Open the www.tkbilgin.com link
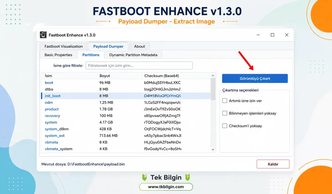This screenshot has height=194, width=332. click(x=166, y=187)
